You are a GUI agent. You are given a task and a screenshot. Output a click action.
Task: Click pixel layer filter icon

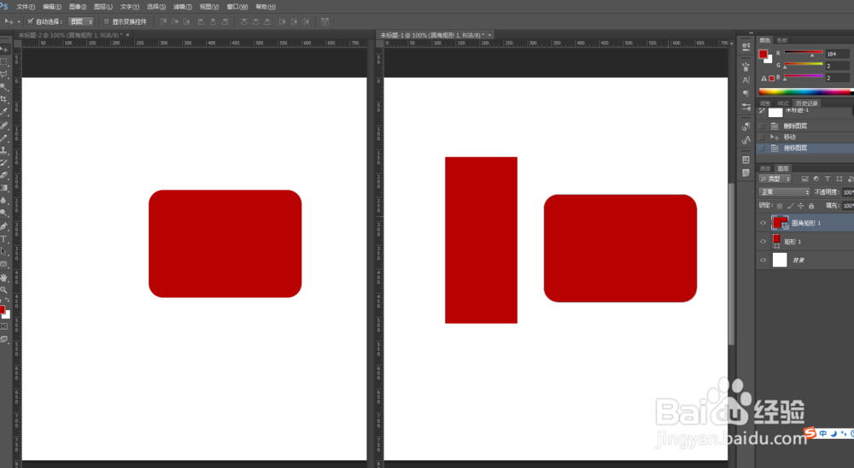pos(804,178)
